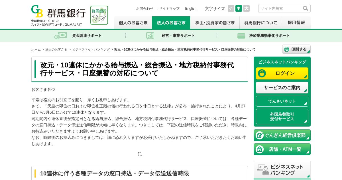Viewport: 342px width, 180px height.
Task: Go to 法人のお客さま breadcrumb link
Action: point(56,49)
